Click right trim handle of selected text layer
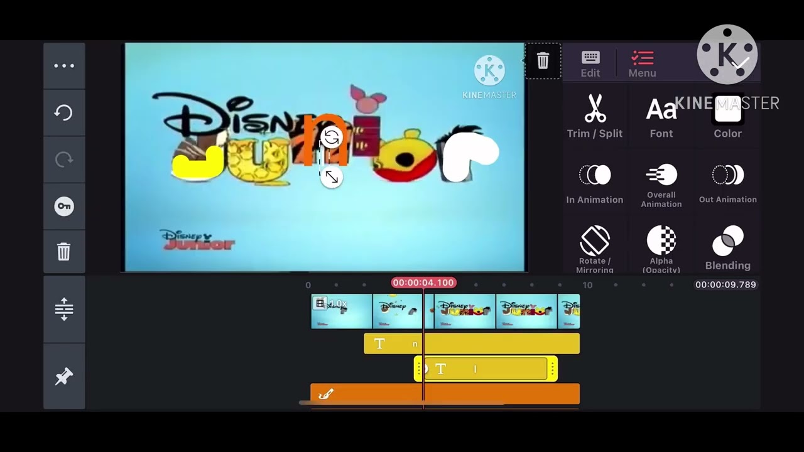 click(x=553, y=369)
